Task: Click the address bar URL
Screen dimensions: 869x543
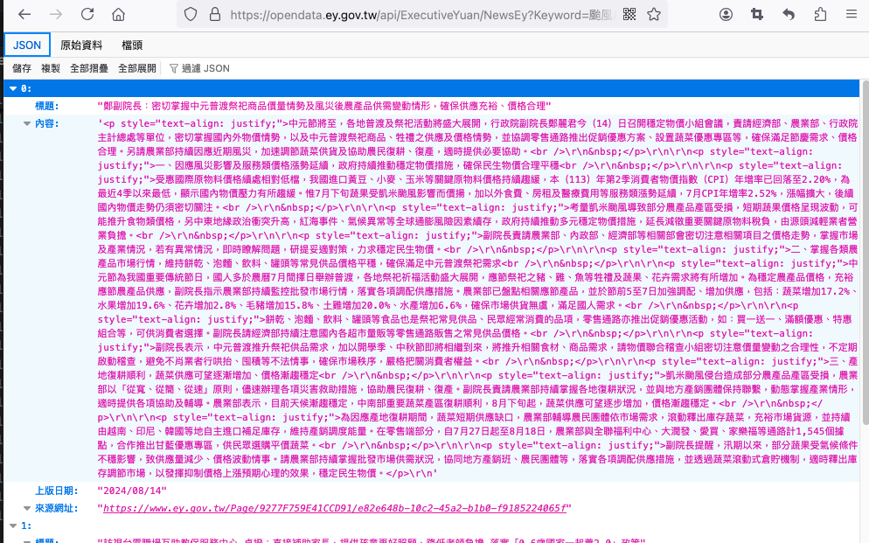Action: coord(421,14)
